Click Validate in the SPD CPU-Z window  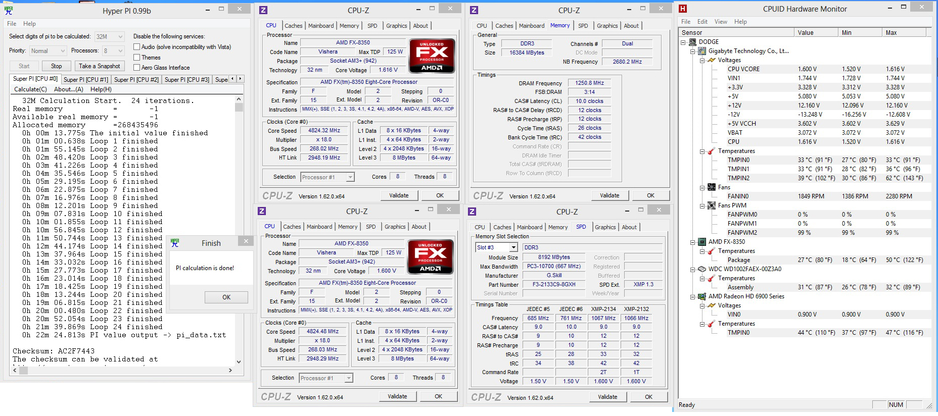pos(607,397)
